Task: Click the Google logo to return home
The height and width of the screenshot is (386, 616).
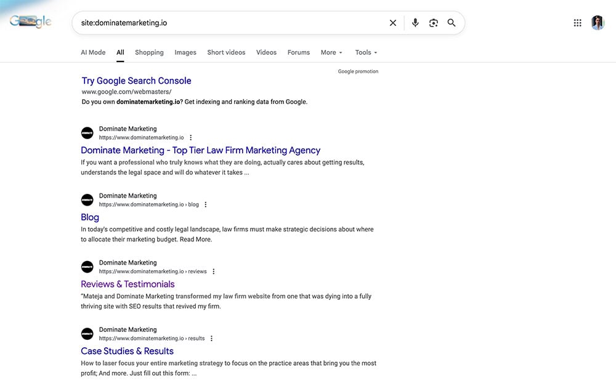Action: click(x=30, y=20)
